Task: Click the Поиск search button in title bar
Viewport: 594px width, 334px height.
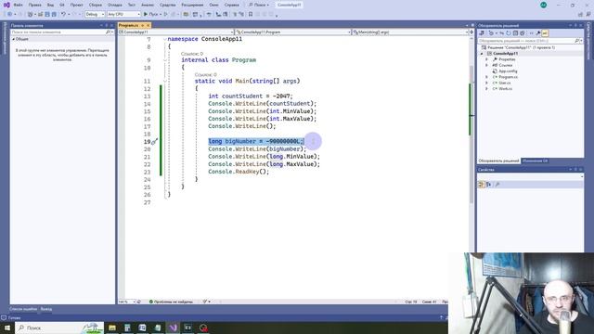Action: (259, 5)
